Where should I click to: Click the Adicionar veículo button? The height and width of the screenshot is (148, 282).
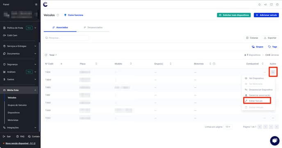pyautogui.click(x=266, y=15)
